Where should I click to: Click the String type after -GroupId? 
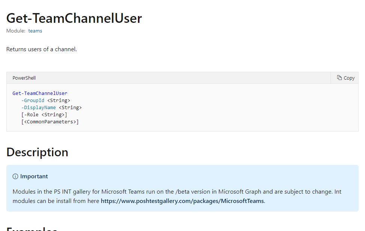[59, 101]
